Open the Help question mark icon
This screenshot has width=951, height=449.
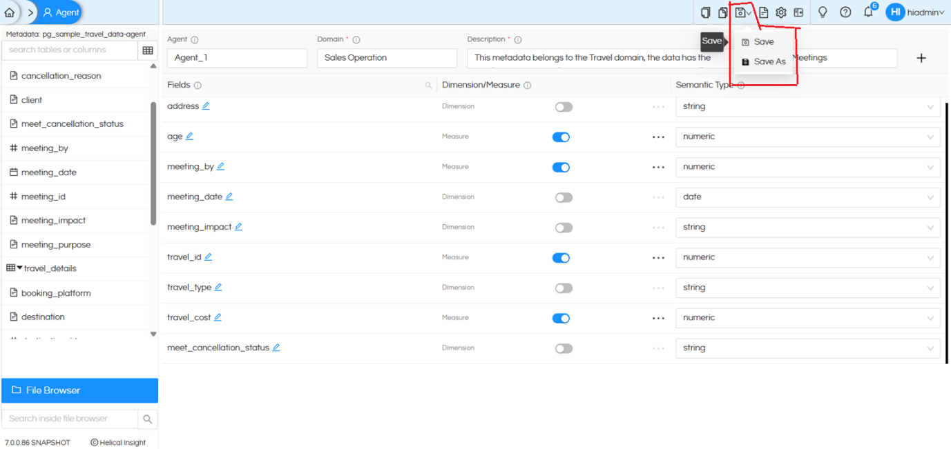coord(845,12)
